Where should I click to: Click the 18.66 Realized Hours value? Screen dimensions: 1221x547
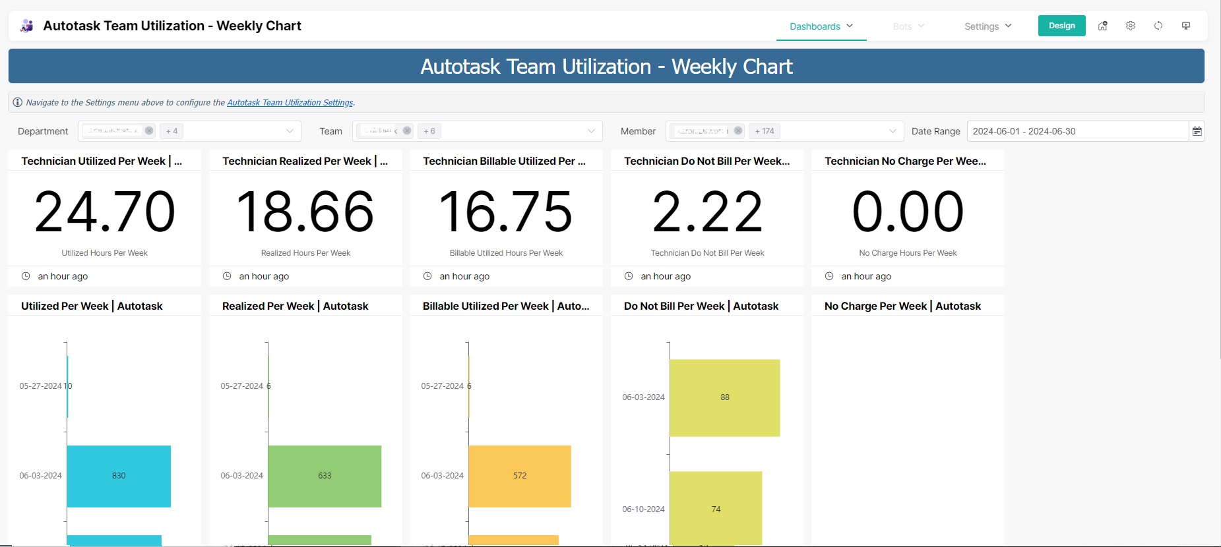click(305, 212)
